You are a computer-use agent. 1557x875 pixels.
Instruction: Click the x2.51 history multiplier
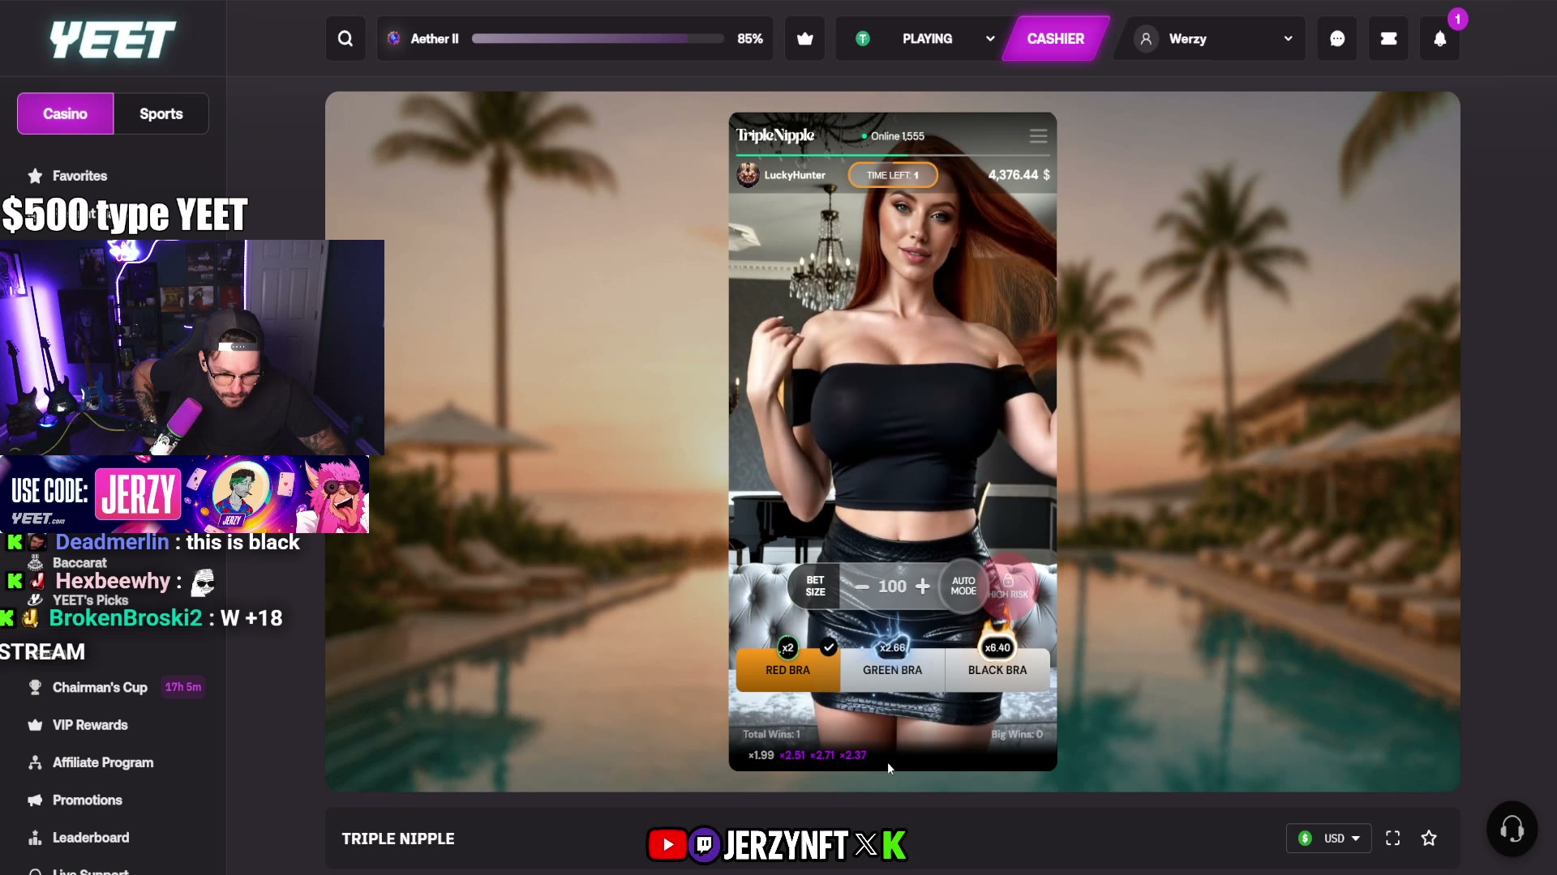pos(792,755)
